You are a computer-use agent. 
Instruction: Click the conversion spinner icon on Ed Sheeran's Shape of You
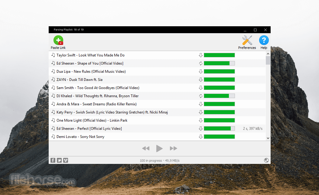pos(200,63)
